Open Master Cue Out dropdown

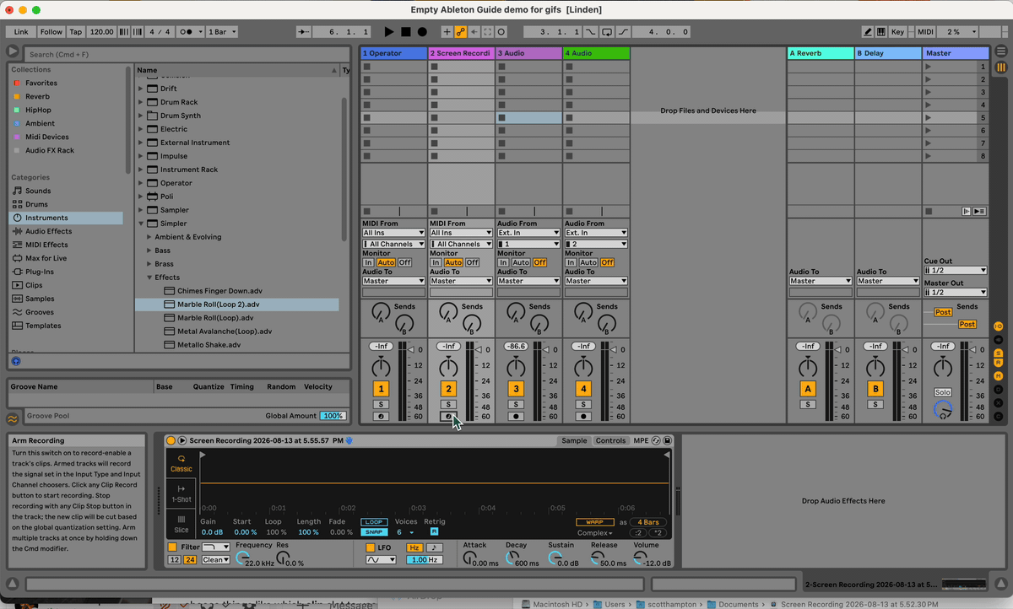956,271
